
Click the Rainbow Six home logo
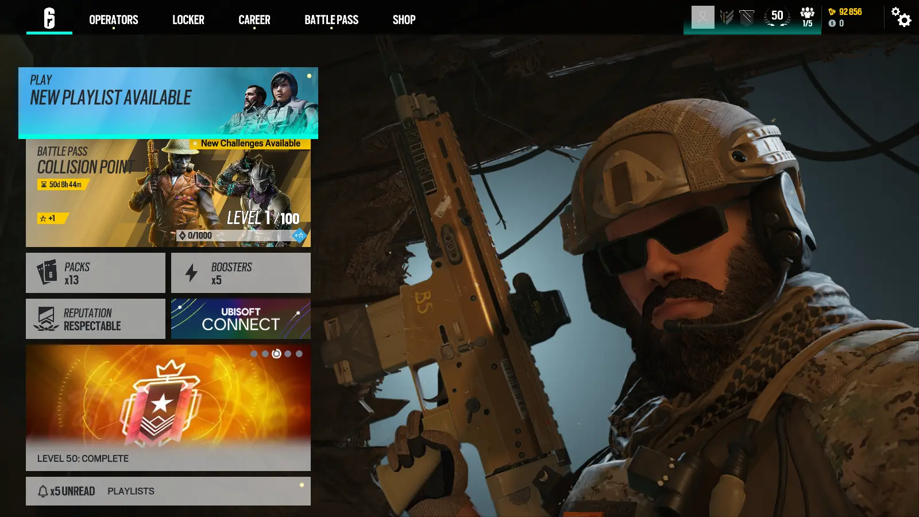(x=49, y=18)
